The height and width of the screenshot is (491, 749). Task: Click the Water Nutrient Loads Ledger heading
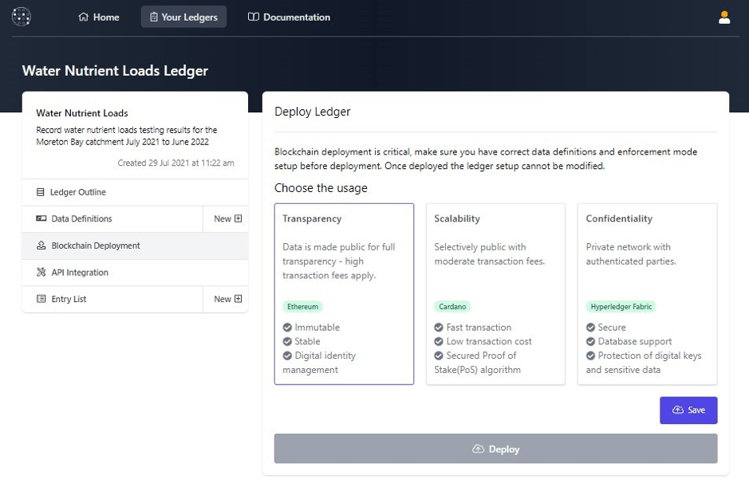[x=115, y=71]
